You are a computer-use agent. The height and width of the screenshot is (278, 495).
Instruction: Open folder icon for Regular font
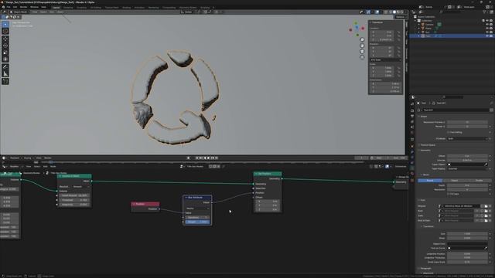point(486,206)
